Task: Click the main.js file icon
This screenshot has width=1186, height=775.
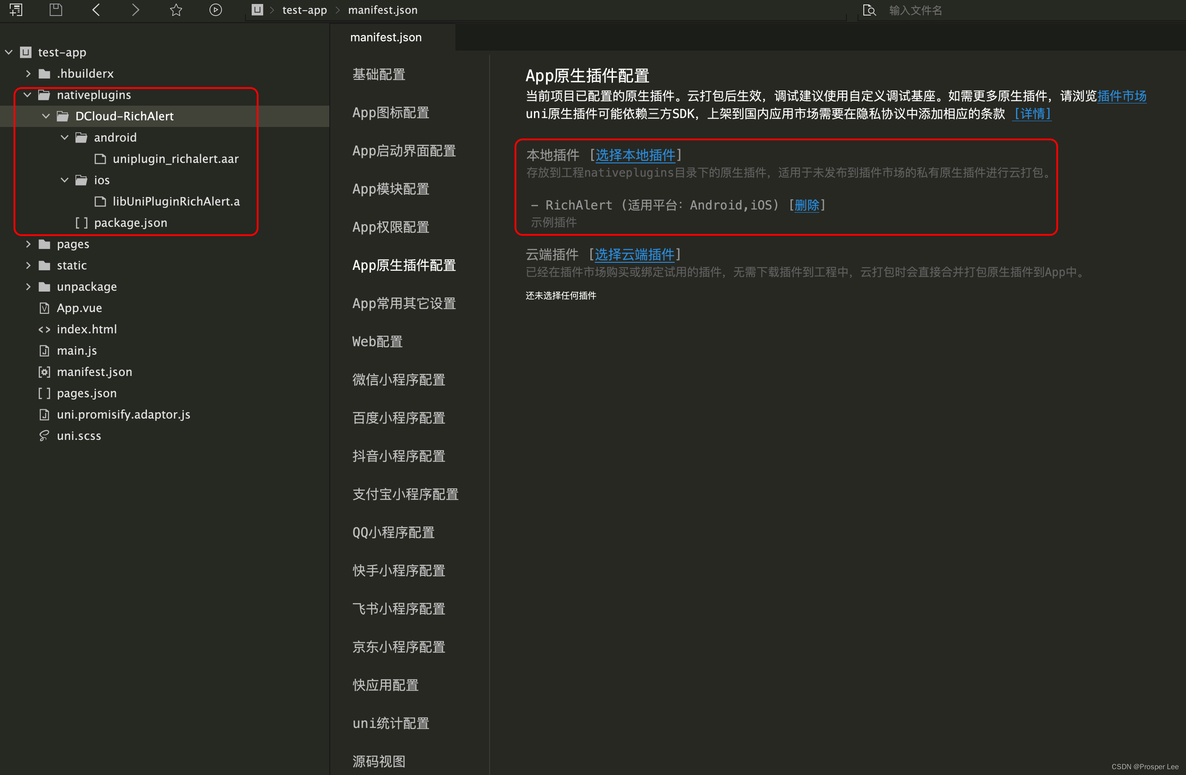Action: [44, 351]
